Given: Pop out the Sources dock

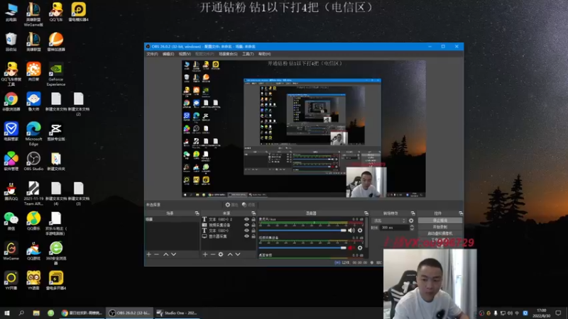Looking at the screenshot, I should tap(253, 213).
